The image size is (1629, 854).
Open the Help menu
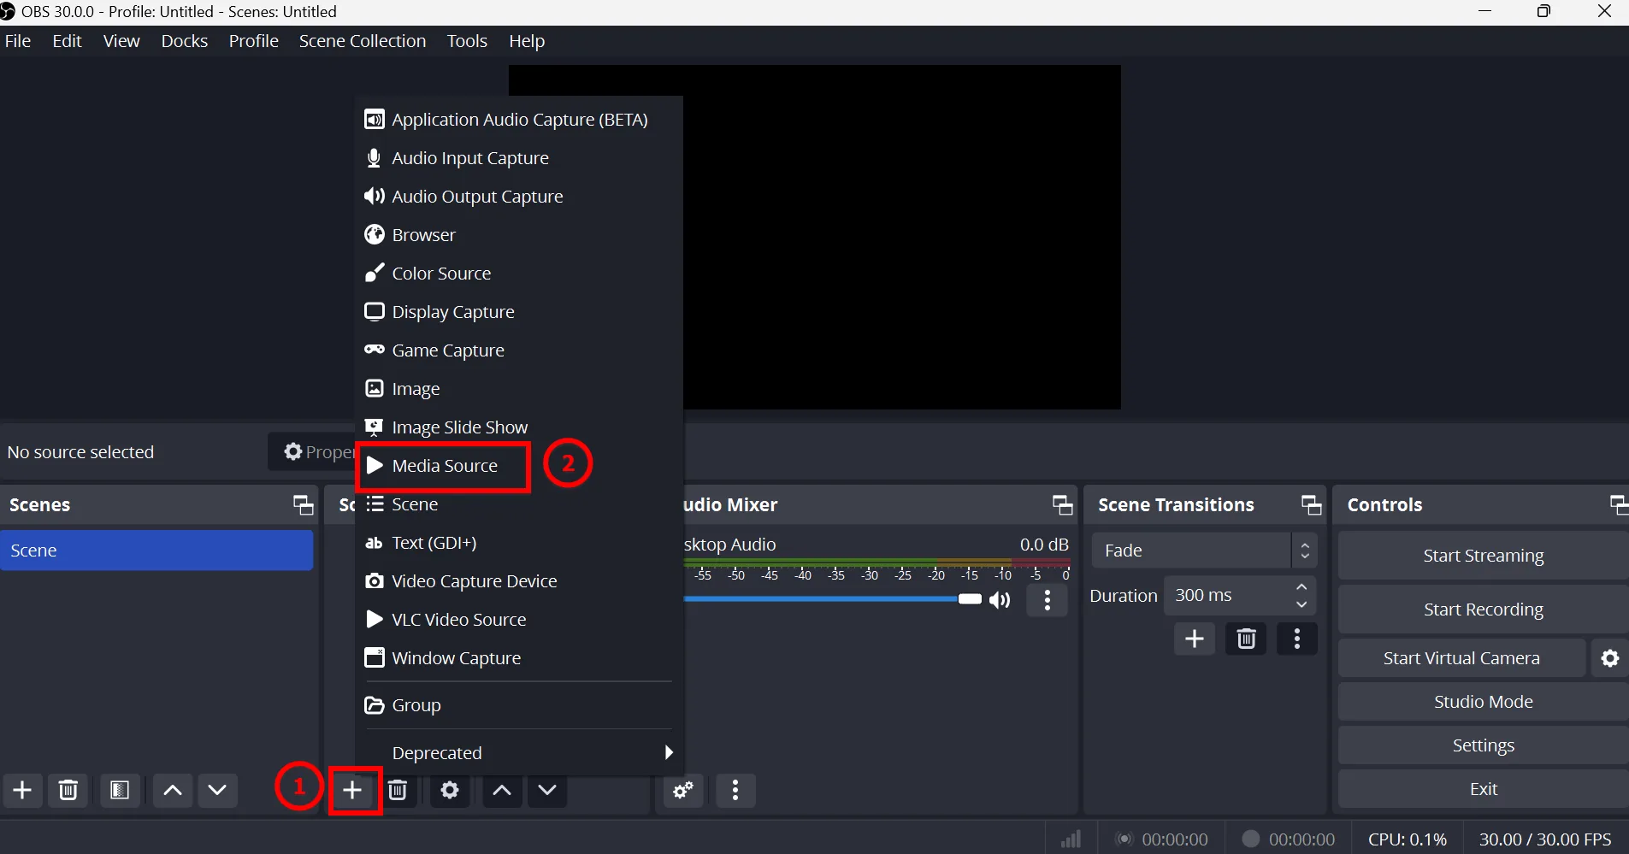[x=527, y=41]
